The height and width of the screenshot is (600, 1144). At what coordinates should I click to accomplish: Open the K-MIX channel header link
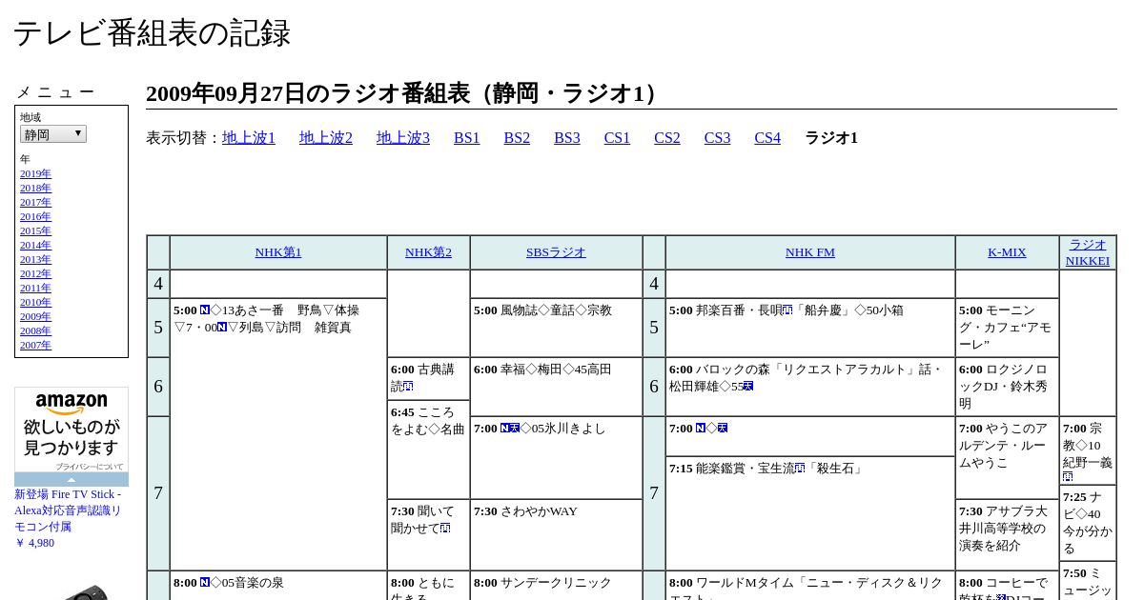pos(1007,252)
